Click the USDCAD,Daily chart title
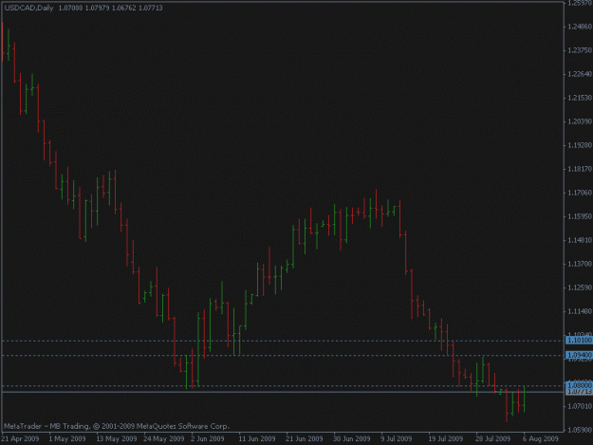The image size is (593, 445). 29,8
